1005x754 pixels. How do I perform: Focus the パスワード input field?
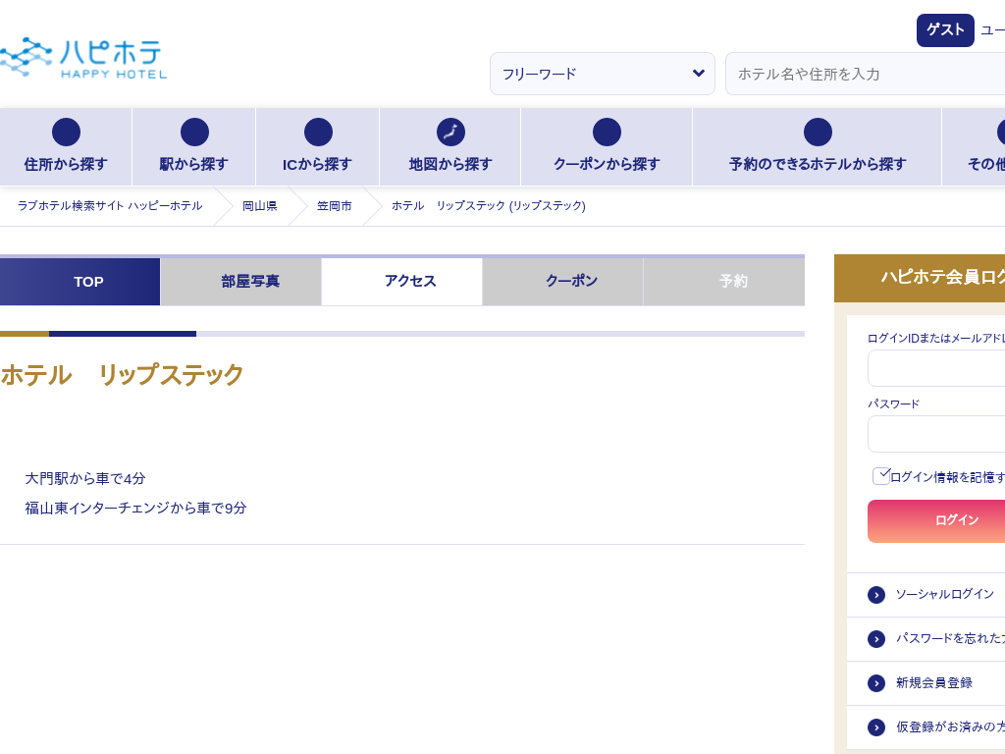[936, 434]
